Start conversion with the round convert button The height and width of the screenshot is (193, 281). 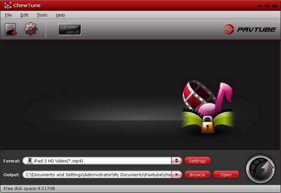261,169
